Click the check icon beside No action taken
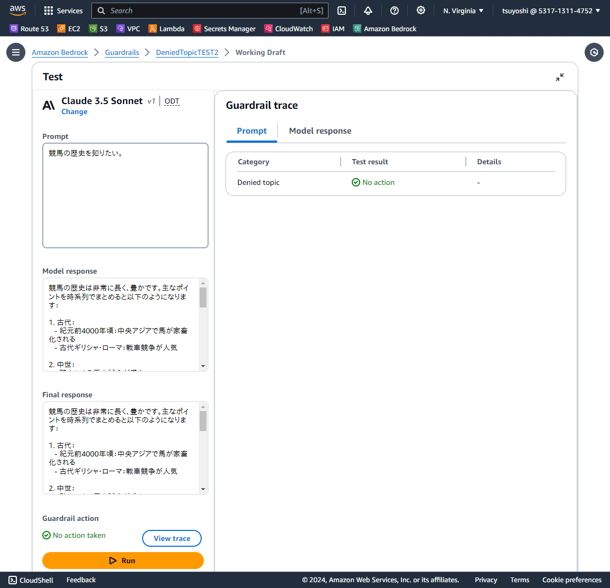Viewport: 610px width, 588px height. click(46, 535)
